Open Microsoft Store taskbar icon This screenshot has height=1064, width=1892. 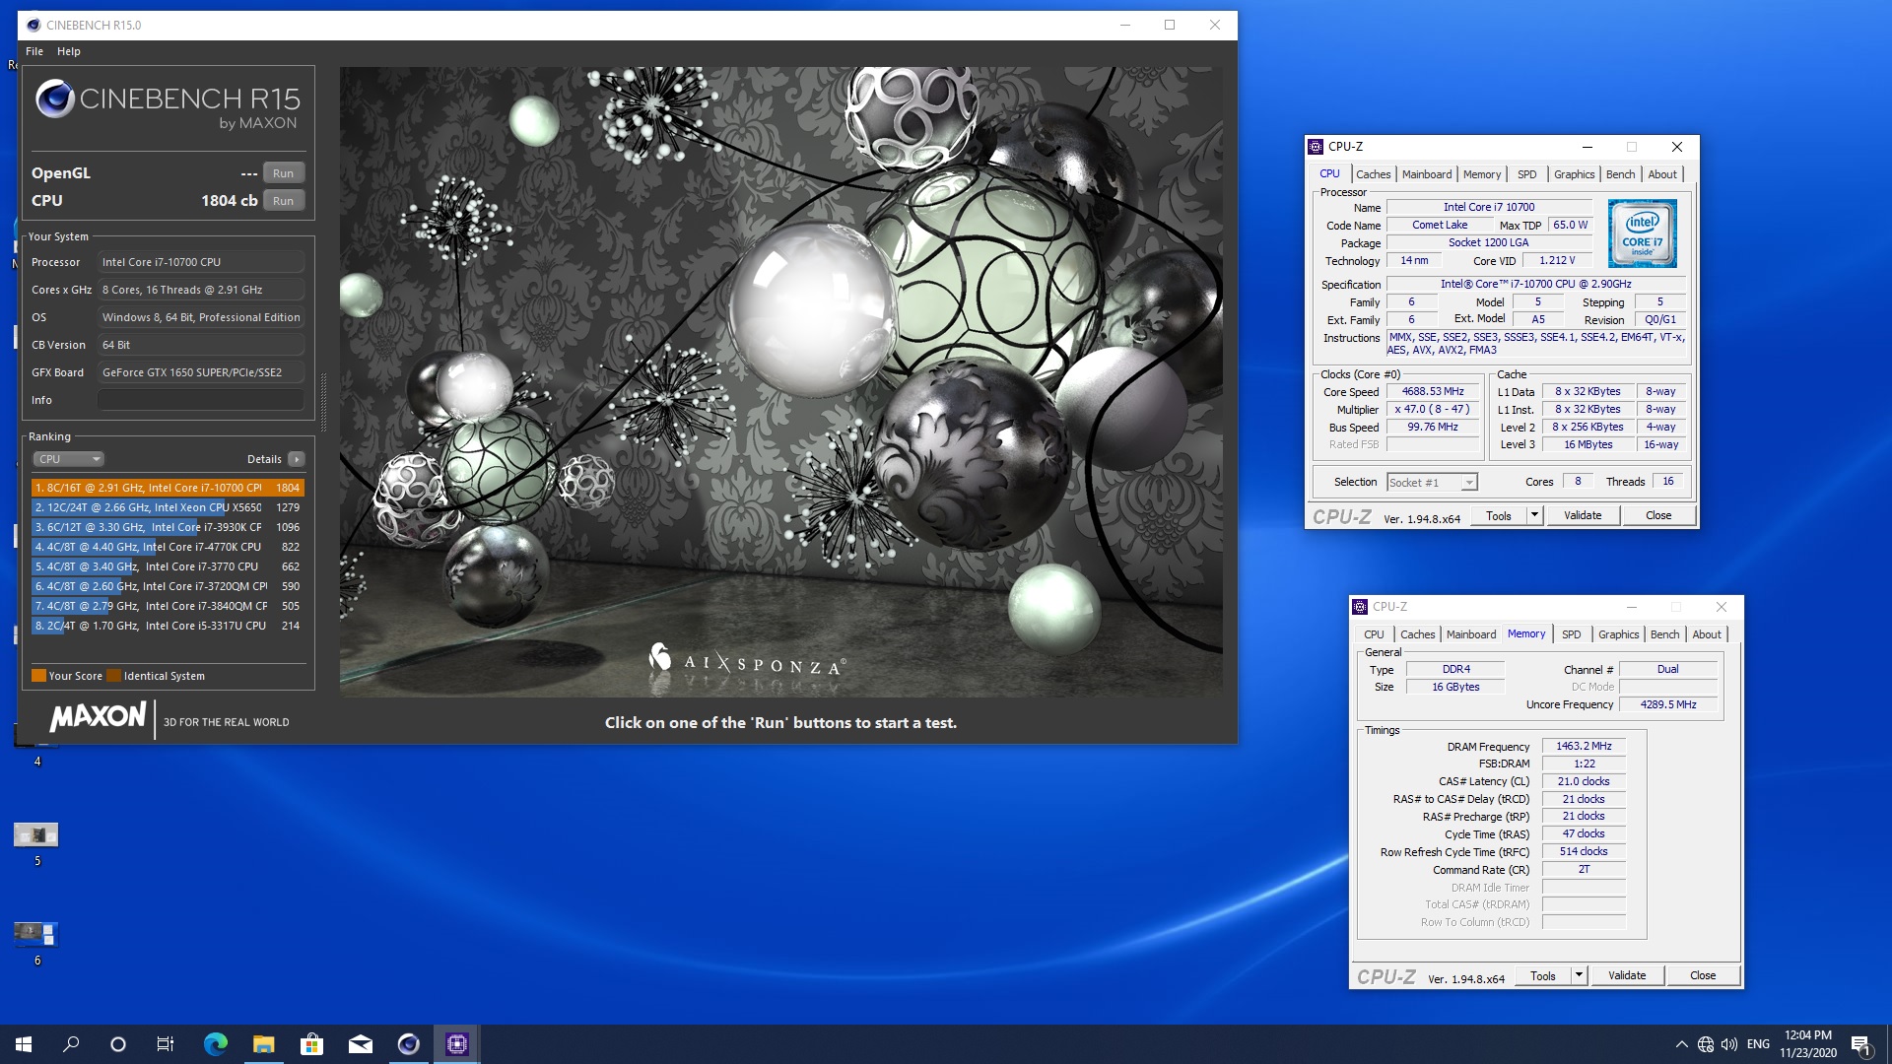pyautogui.click(x=311, y=1044)
